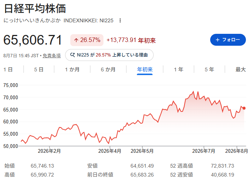
Task: Select the 1日 time range tab
Action: point(8,70)
